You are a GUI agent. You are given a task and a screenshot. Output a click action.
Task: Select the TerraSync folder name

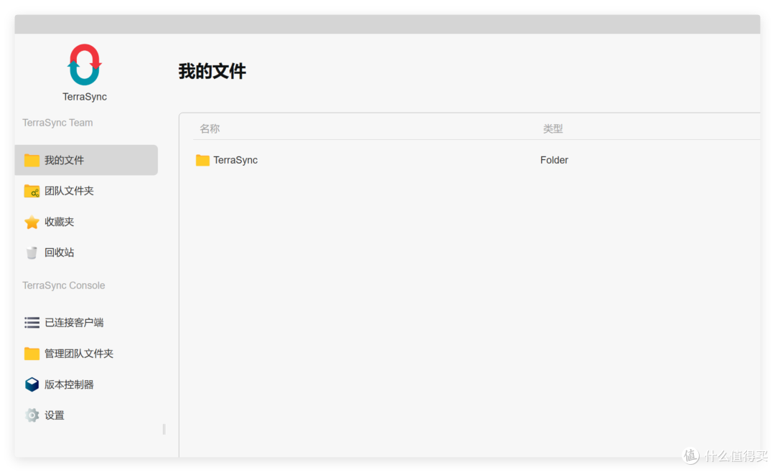tap(235, 160)
